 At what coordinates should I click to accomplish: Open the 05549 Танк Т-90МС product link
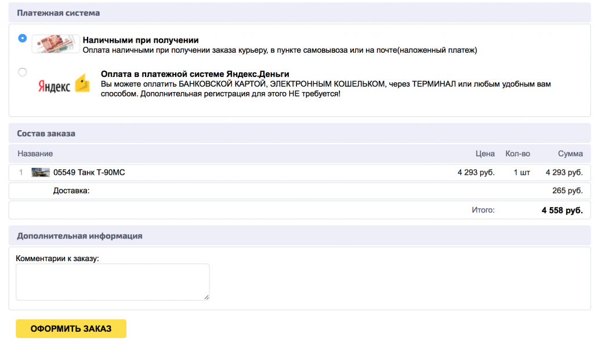coord(81,172)
